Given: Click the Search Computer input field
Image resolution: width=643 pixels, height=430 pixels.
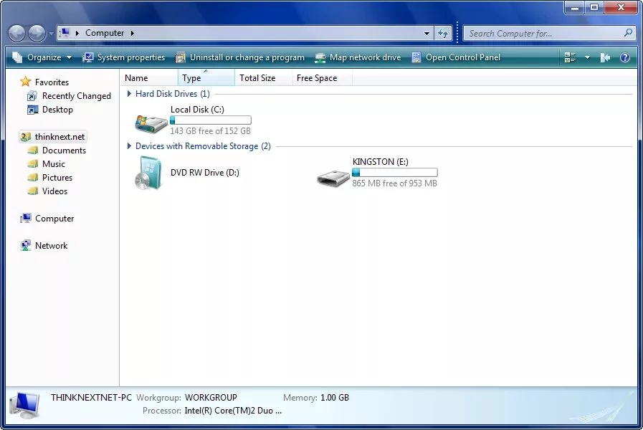Looking at the screenshot, I should point(543,33).
